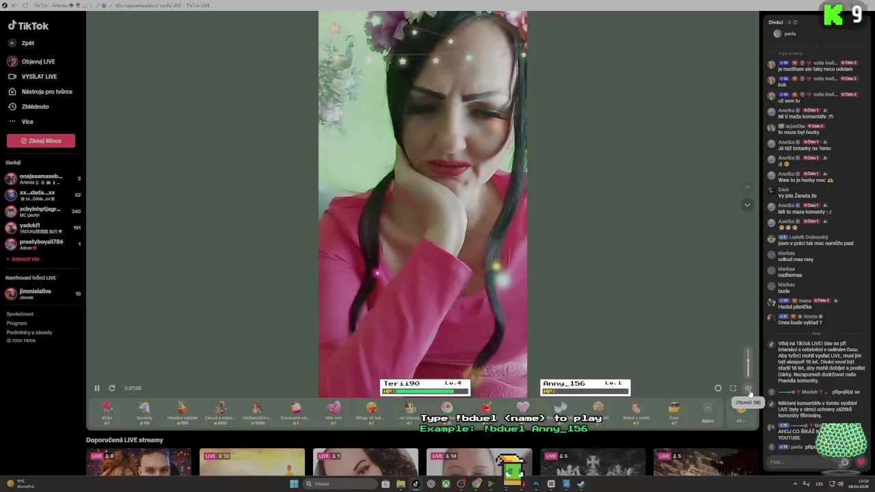Send the Konfety gift
This screenshot has height=492, width=875.
click(144, 412)
